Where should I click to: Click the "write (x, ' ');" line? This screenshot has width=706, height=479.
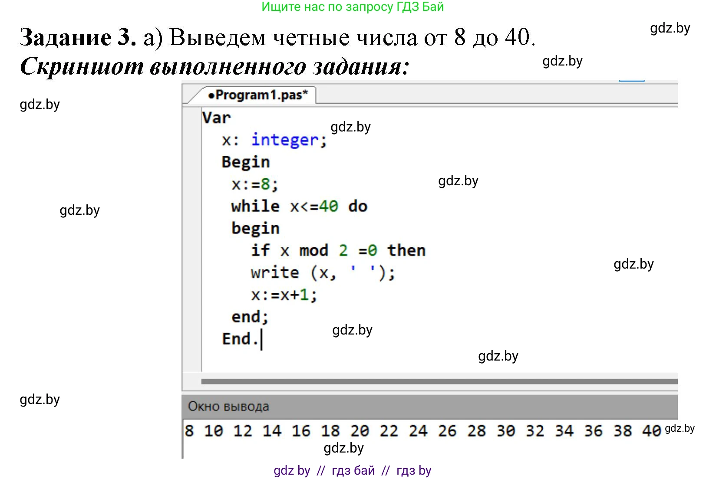pyautogui.click(x=323, y=273)
